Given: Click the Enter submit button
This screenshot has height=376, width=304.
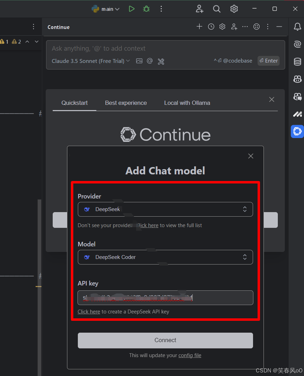Looking at the screenshot, I should 268,61.
